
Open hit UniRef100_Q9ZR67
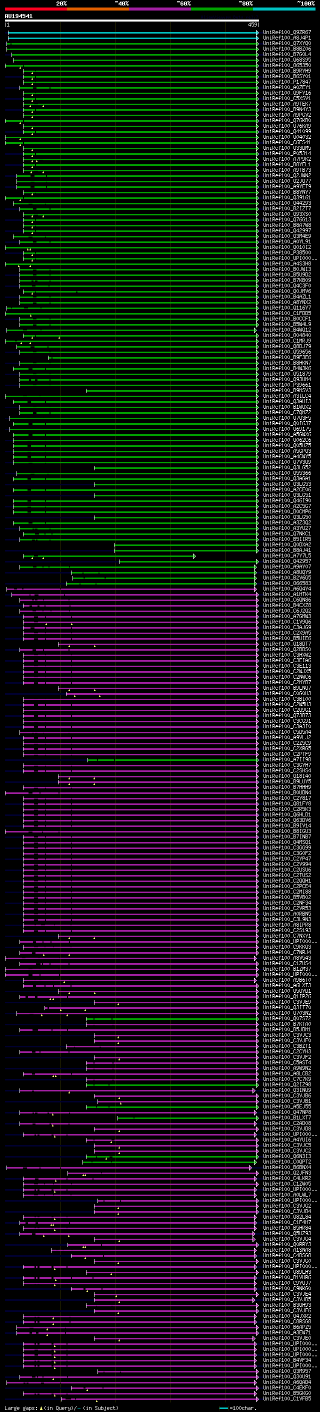coord(286,33)
